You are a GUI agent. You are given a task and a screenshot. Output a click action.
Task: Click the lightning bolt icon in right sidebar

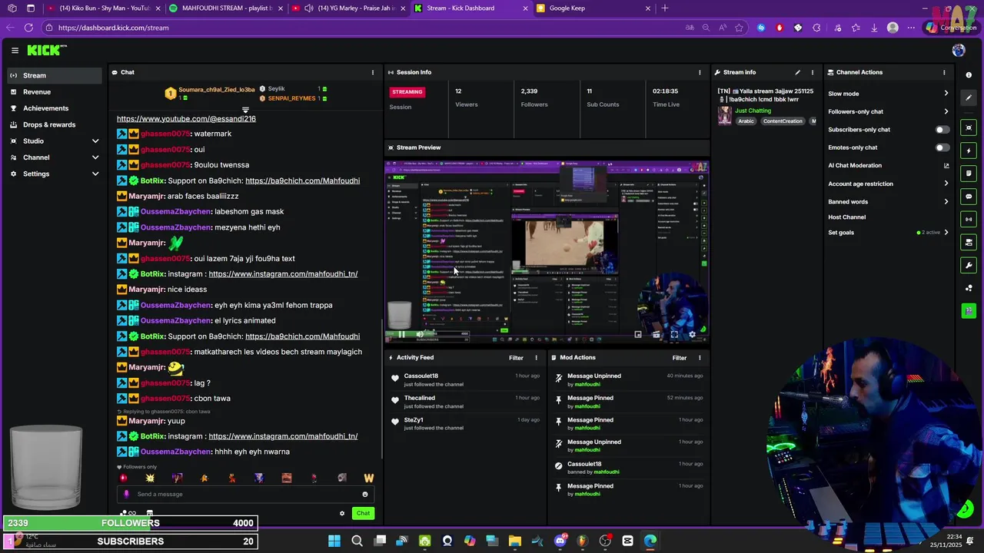click(969, 151)
